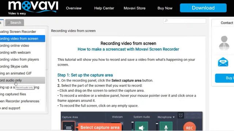Click the orange REC button
234x131 pixels.
[189, 127]
